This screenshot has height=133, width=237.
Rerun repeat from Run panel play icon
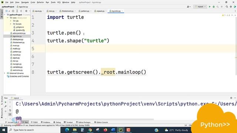tap(6, 102)
